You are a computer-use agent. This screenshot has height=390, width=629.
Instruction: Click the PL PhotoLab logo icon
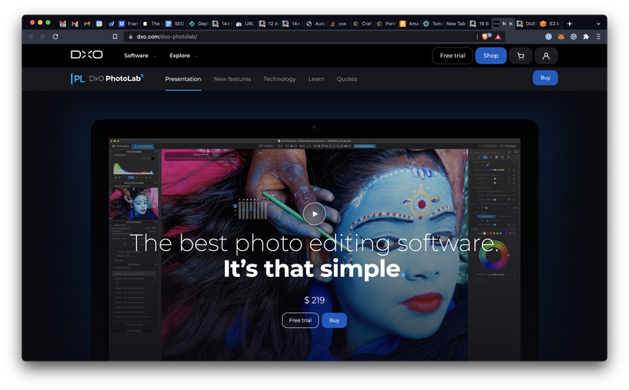(x=79, y=78)
